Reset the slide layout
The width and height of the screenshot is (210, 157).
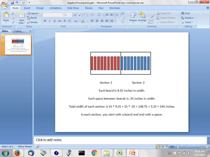point(32,18)
